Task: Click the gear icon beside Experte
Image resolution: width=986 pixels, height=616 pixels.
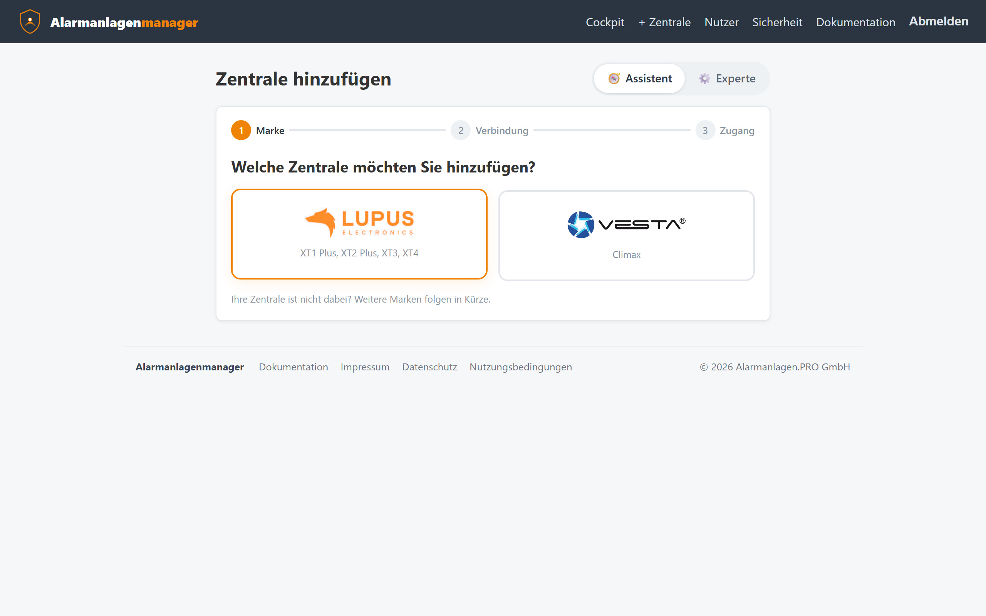Action: point(704,78)
